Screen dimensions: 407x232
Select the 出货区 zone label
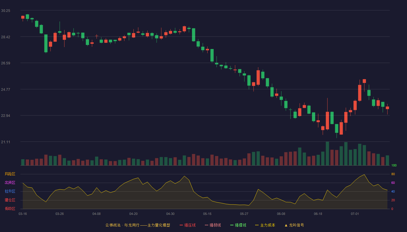click(10, 183)
